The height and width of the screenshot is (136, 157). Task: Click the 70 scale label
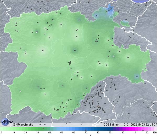[x=86, y=133]
